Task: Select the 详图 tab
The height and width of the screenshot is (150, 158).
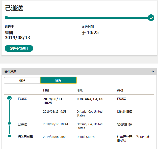Action: (58, 80)
